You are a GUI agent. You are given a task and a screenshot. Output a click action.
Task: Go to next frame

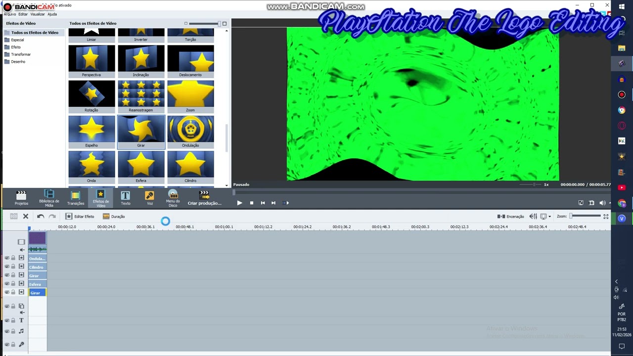(x=273, y=203)
